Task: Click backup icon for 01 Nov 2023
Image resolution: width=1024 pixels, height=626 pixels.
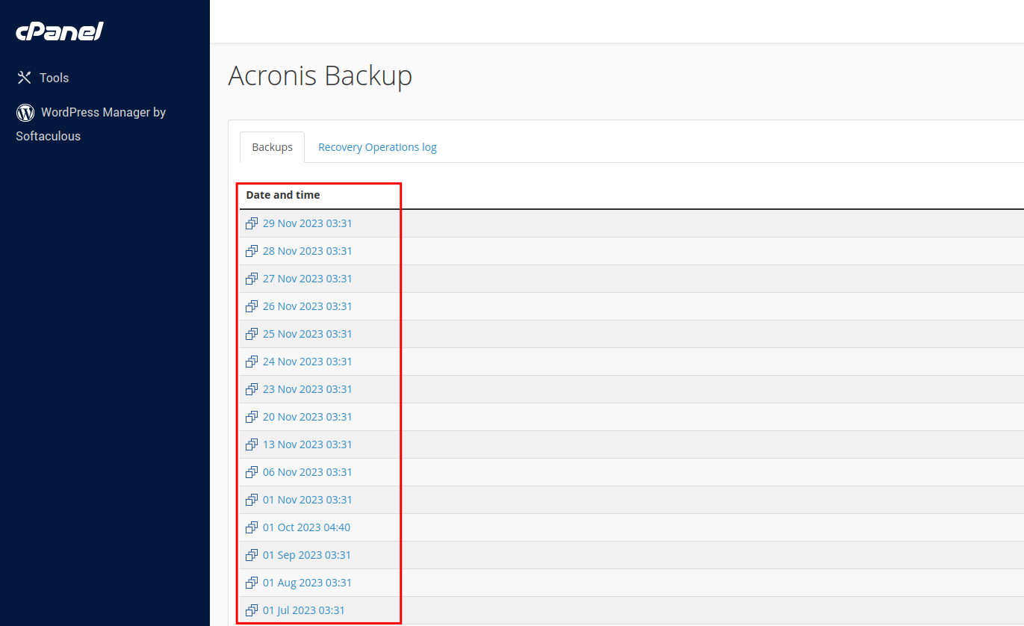Action: coord(252,500)
